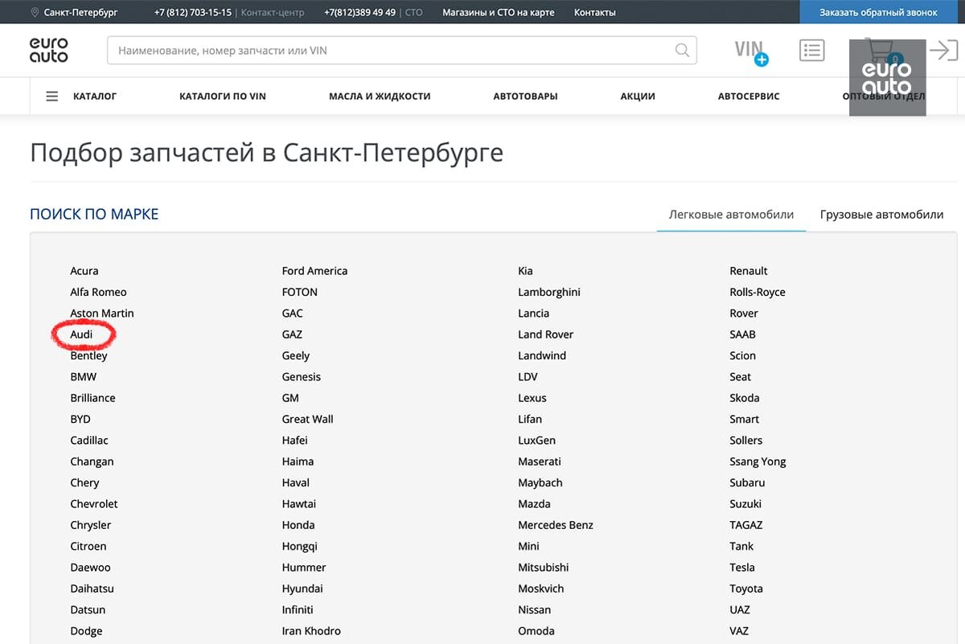Select the Infiniti brand
Screen dimensions: 965x644
pos(298,609)
